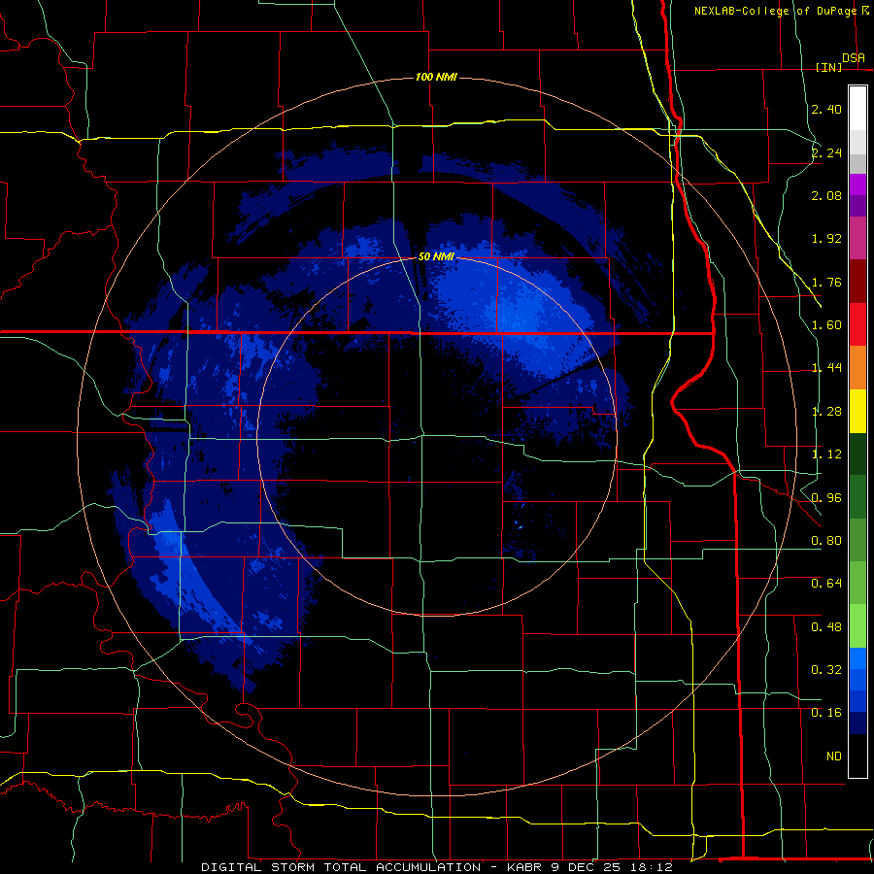
Task: Click the light green swatch near 0.48
Action: [857, 626]
